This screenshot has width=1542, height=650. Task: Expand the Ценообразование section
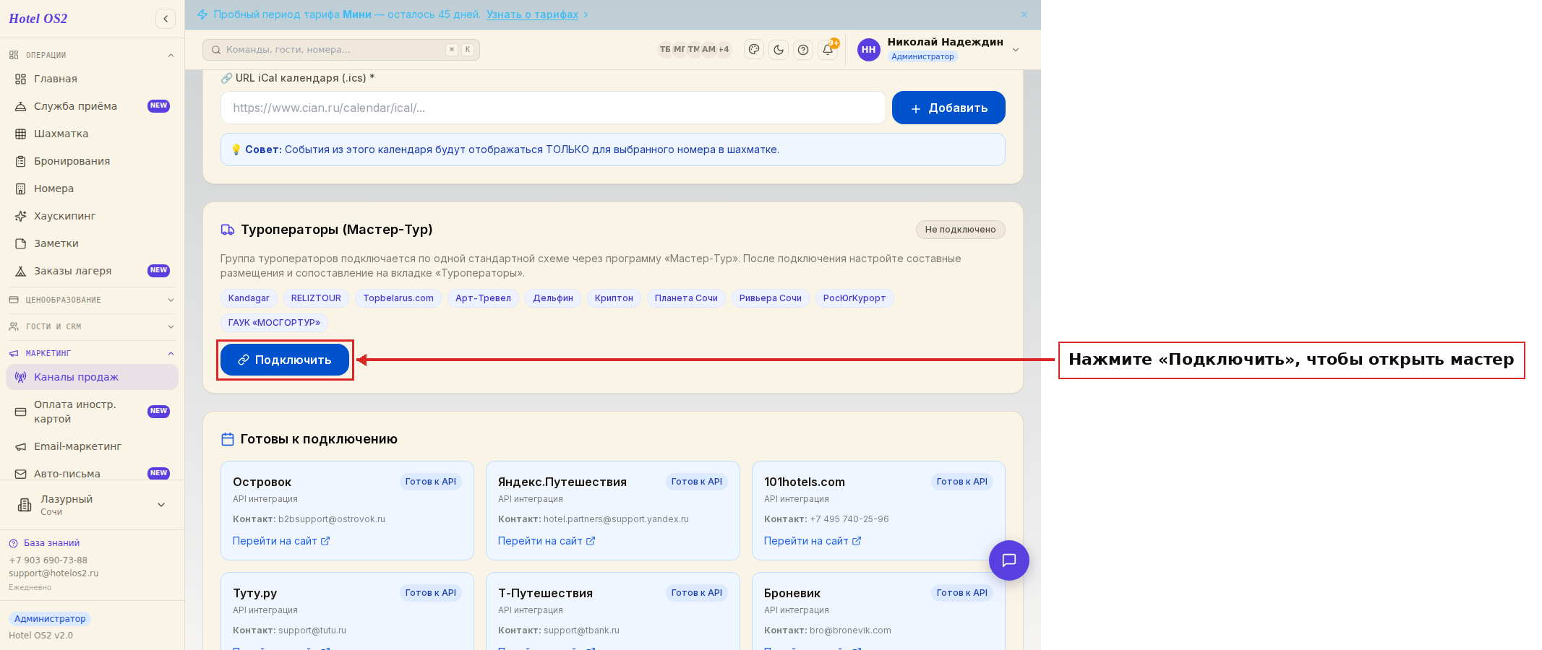(92, 300)
